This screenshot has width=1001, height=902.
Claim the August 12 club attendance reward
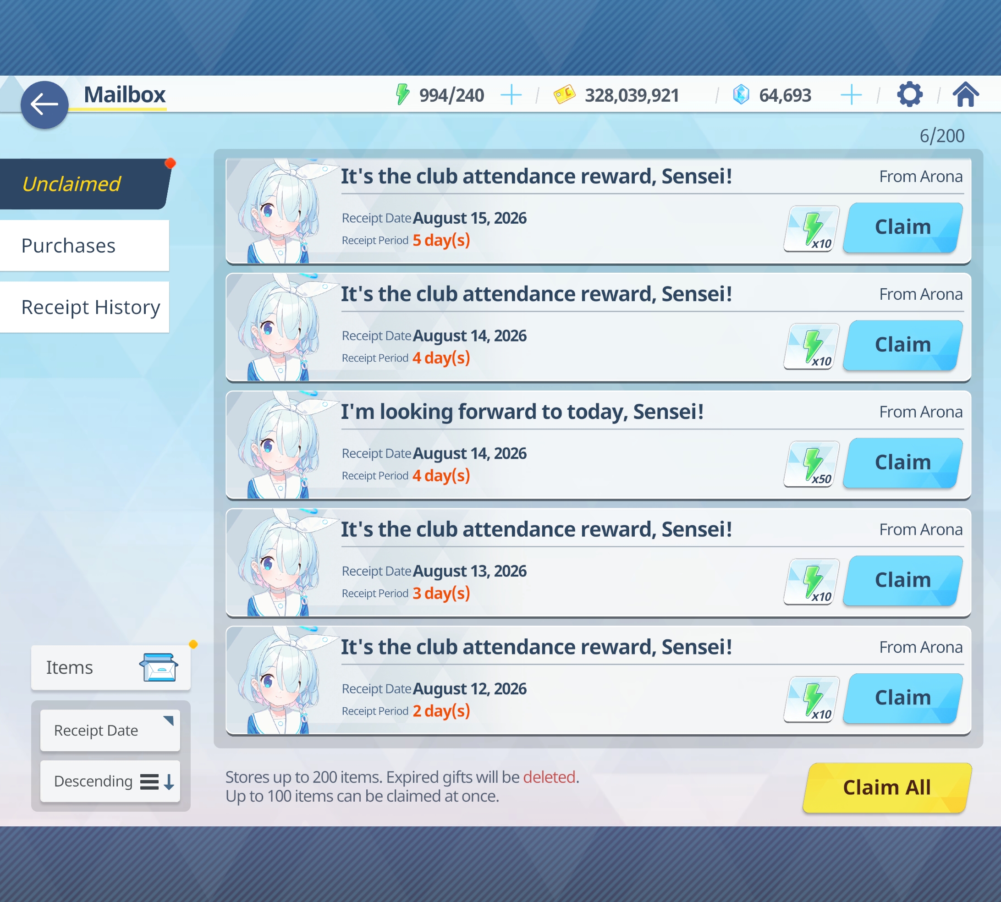pyautogui.click(x=903, y=698)
